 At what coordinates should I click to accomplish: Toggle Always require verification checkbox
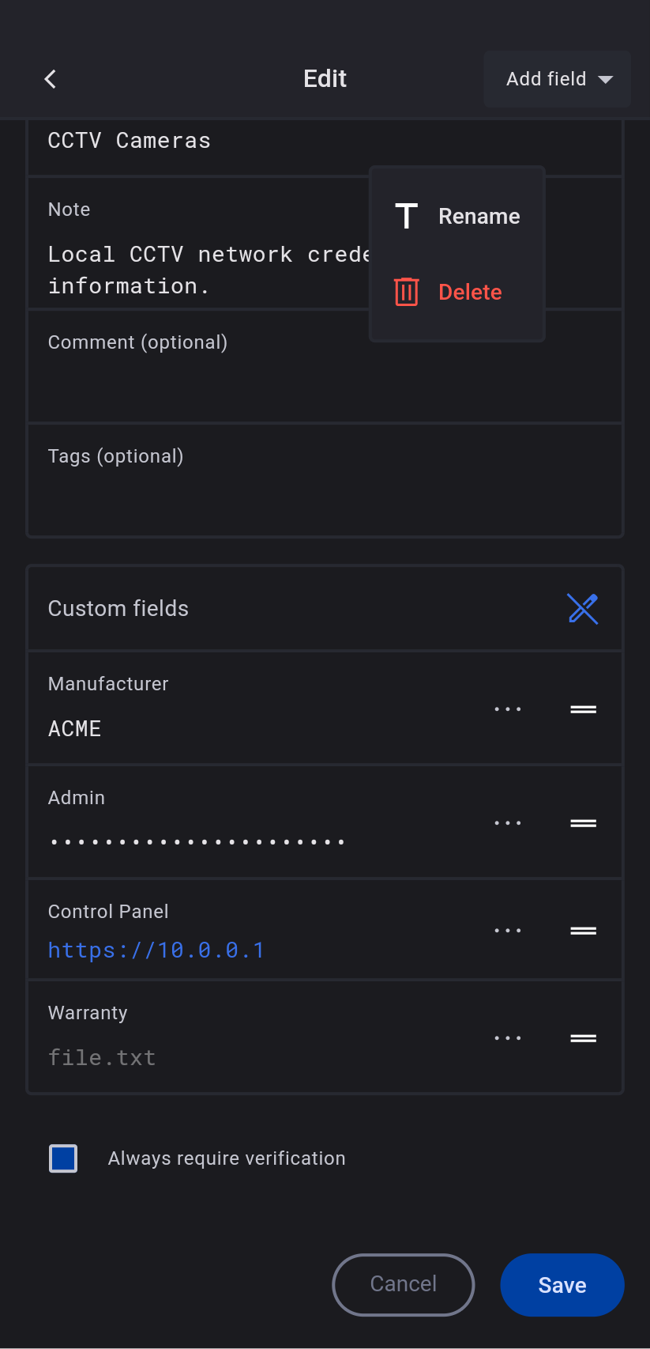pos(63,1158)
